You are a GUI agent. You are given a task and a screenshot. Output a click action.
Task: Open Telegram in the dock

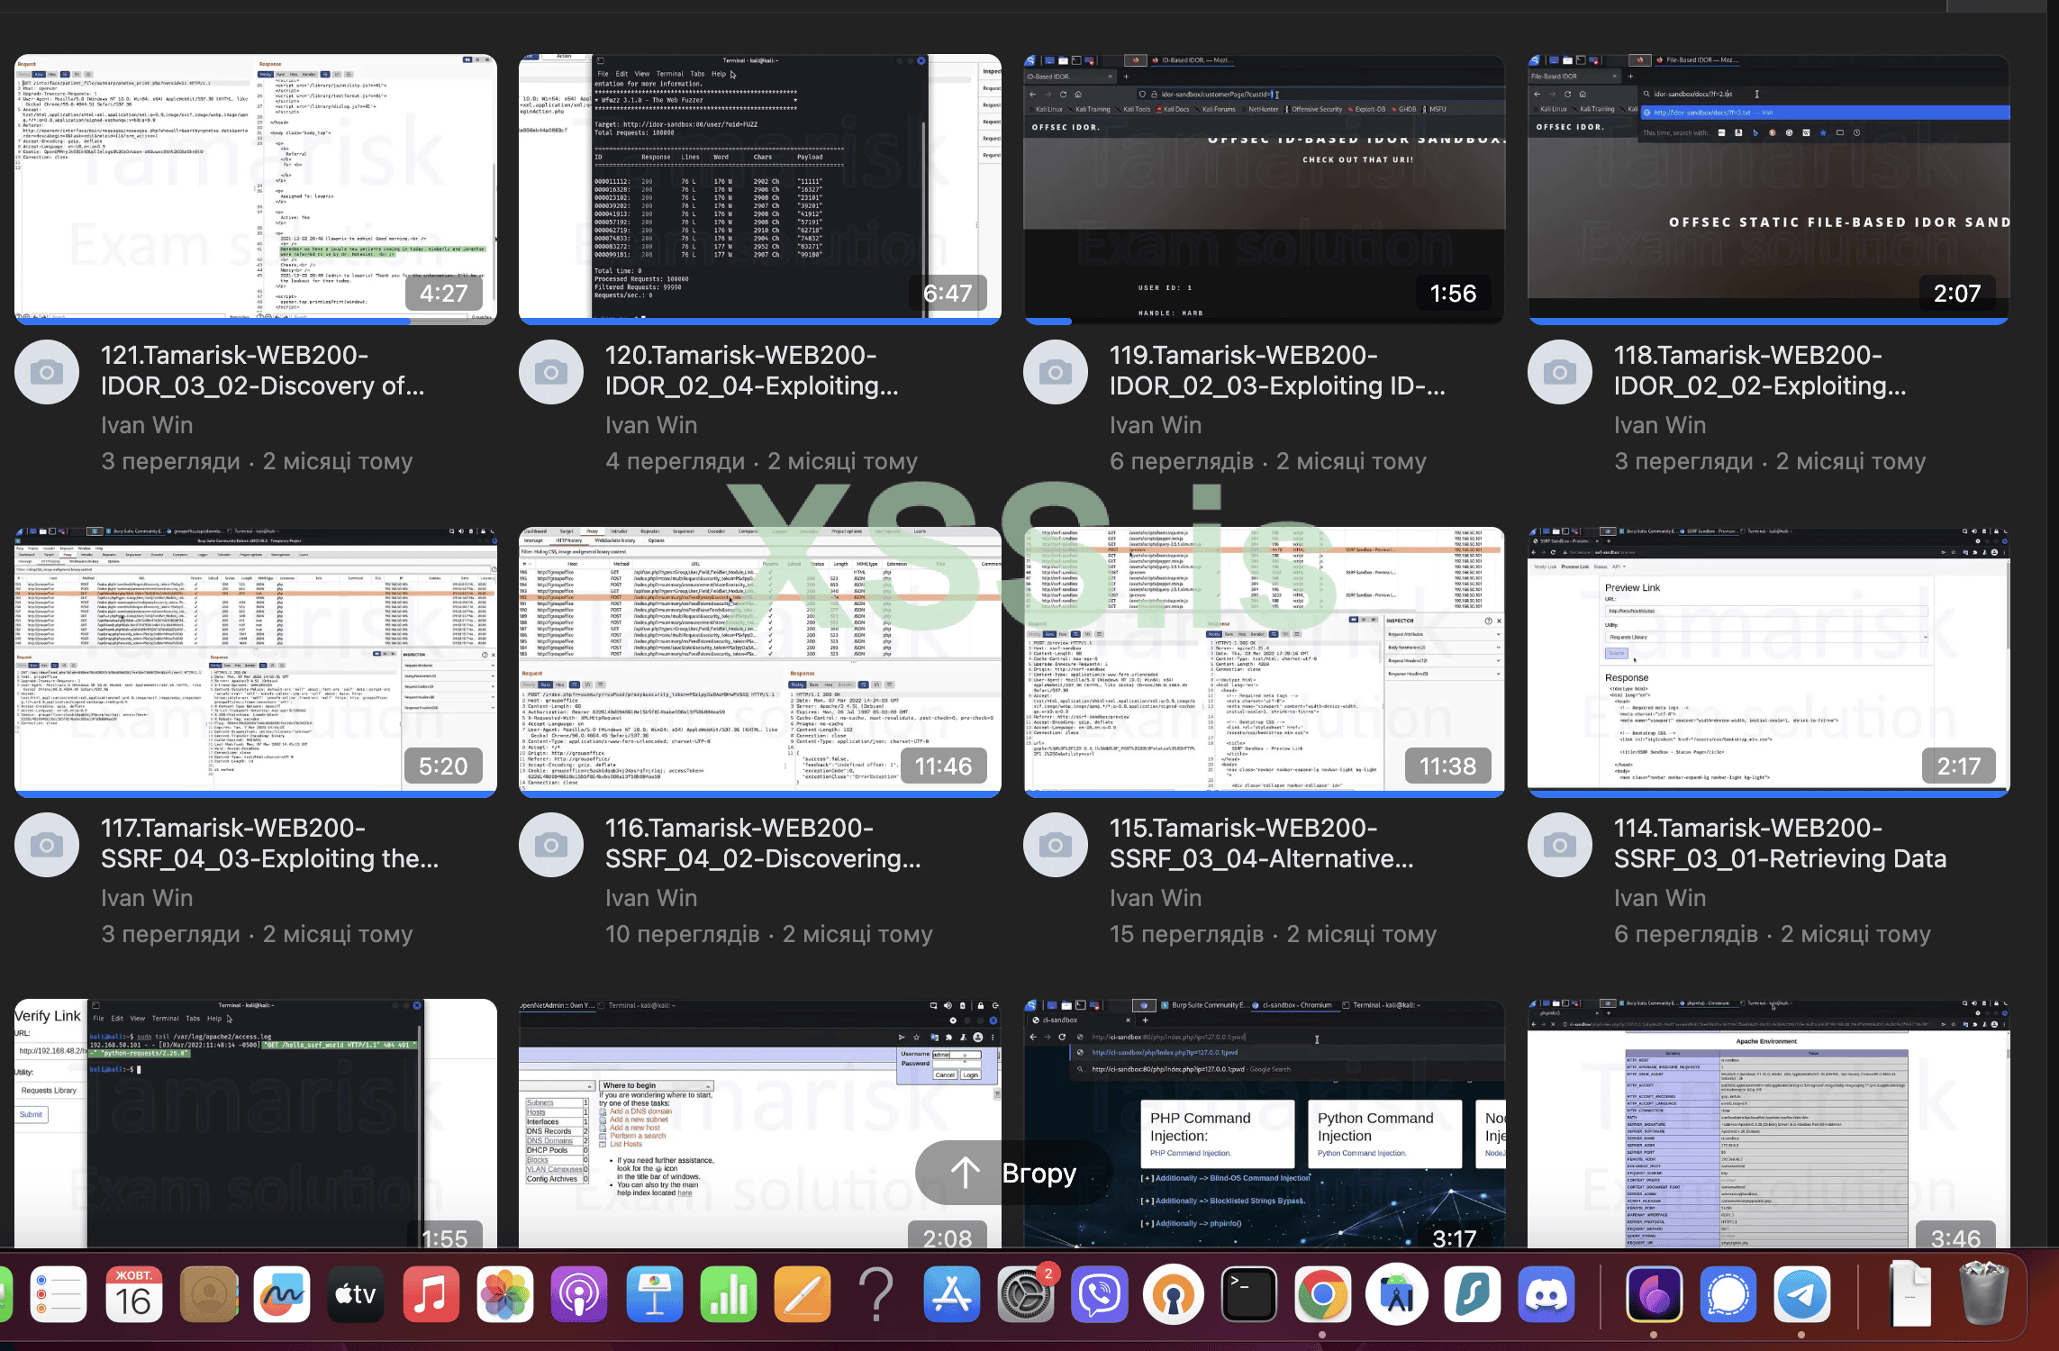[x=1801, y=1295]
